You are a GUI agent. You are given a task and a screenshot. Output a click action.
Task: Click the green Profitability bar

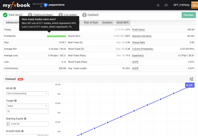pyautogui.click(x=56, y=36)
